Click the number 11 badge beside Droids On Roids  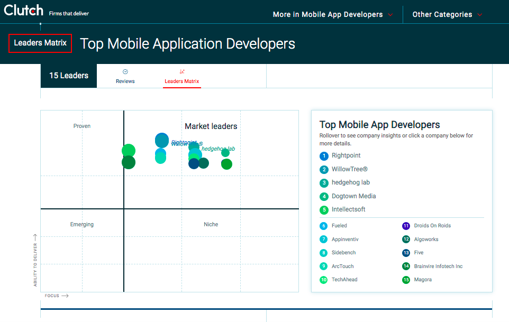click(x=406, y=226)
